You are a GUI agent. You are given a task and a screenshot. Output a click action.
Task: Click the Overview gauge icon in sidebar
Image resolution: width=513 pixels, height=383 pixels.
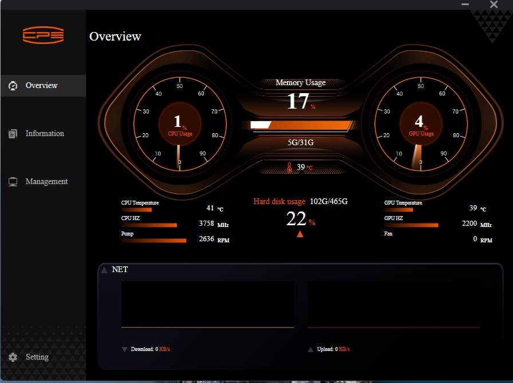point(13,86)
